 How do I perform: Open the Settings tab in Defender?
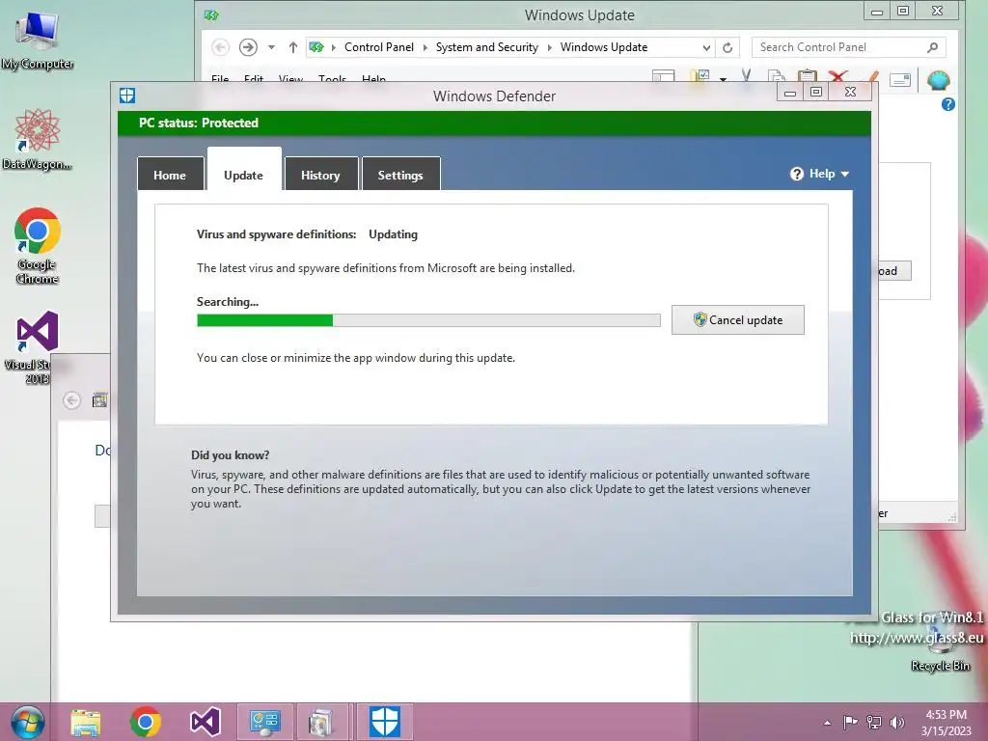[400, 174]
